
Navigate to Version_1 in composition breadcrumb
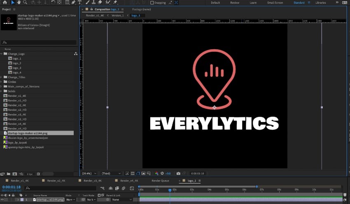(x=118, y=16)
